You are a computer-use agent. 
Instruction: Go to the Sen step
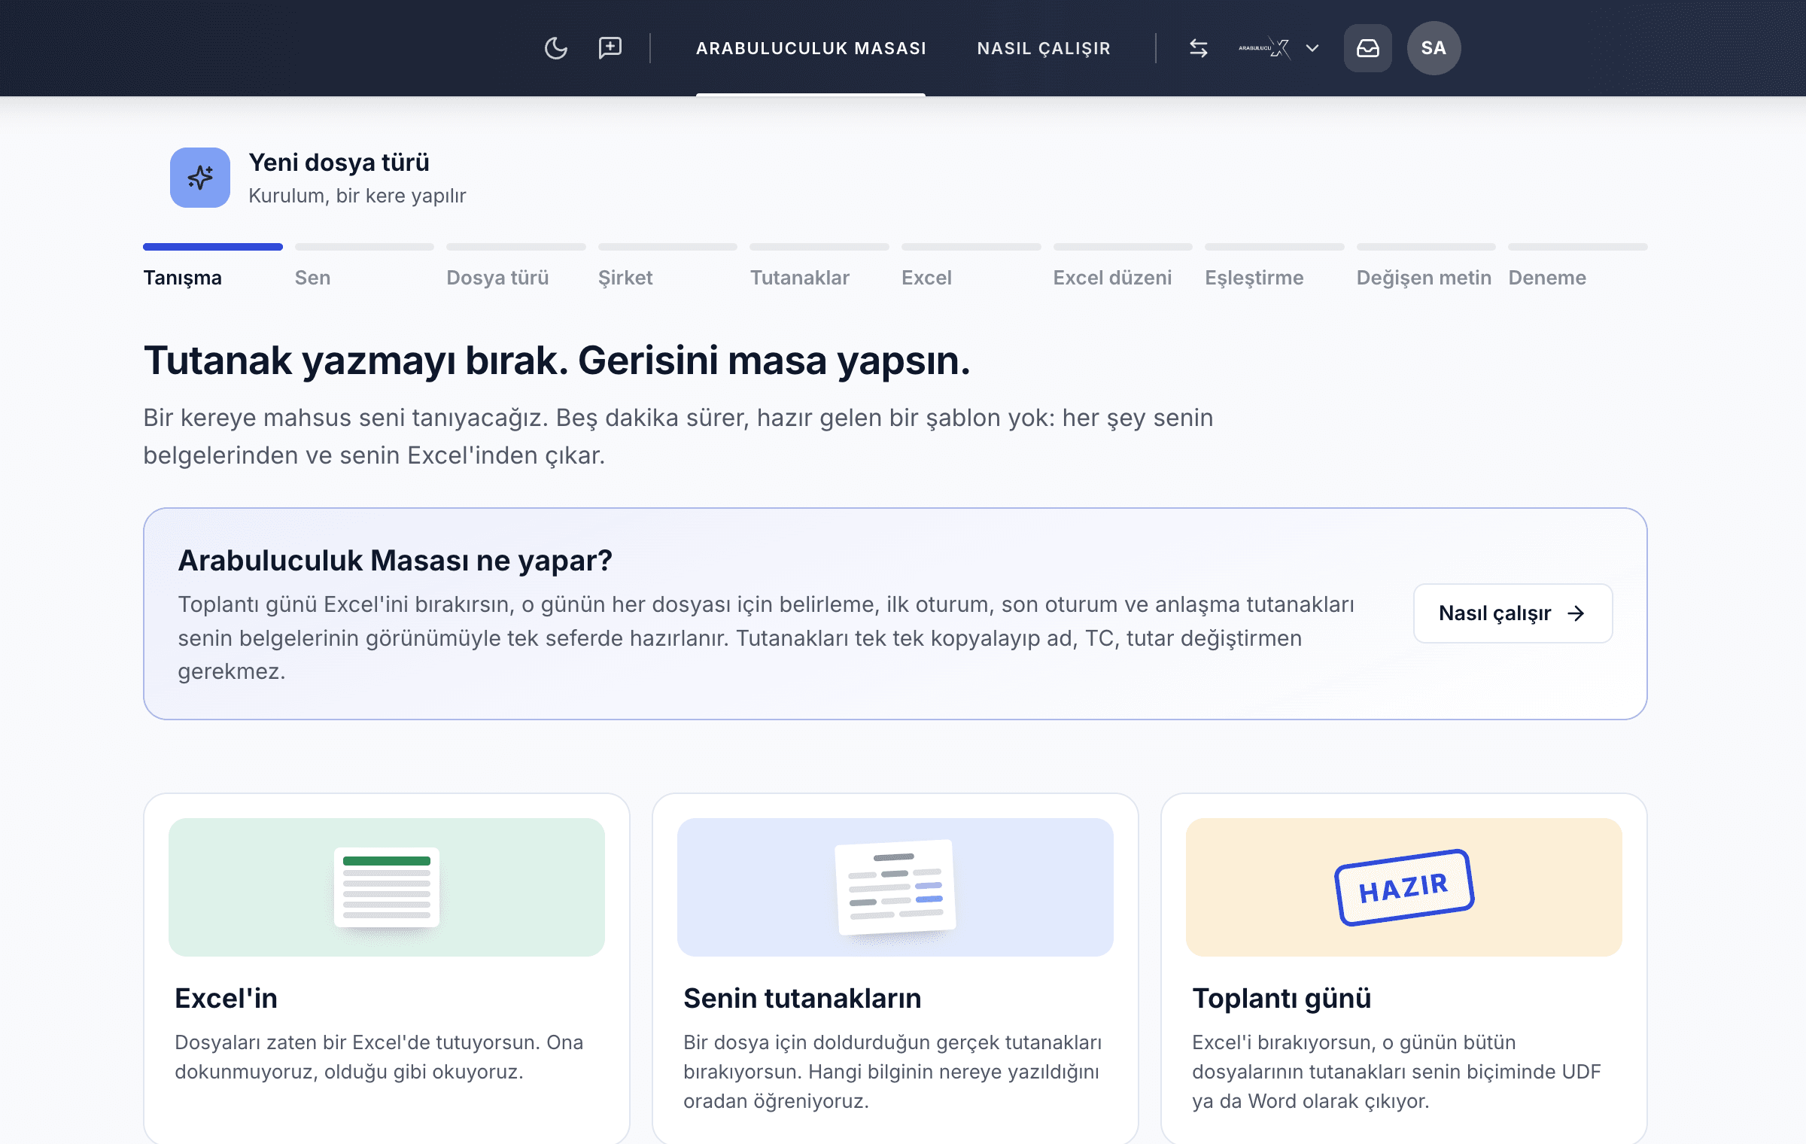(312, 278)
